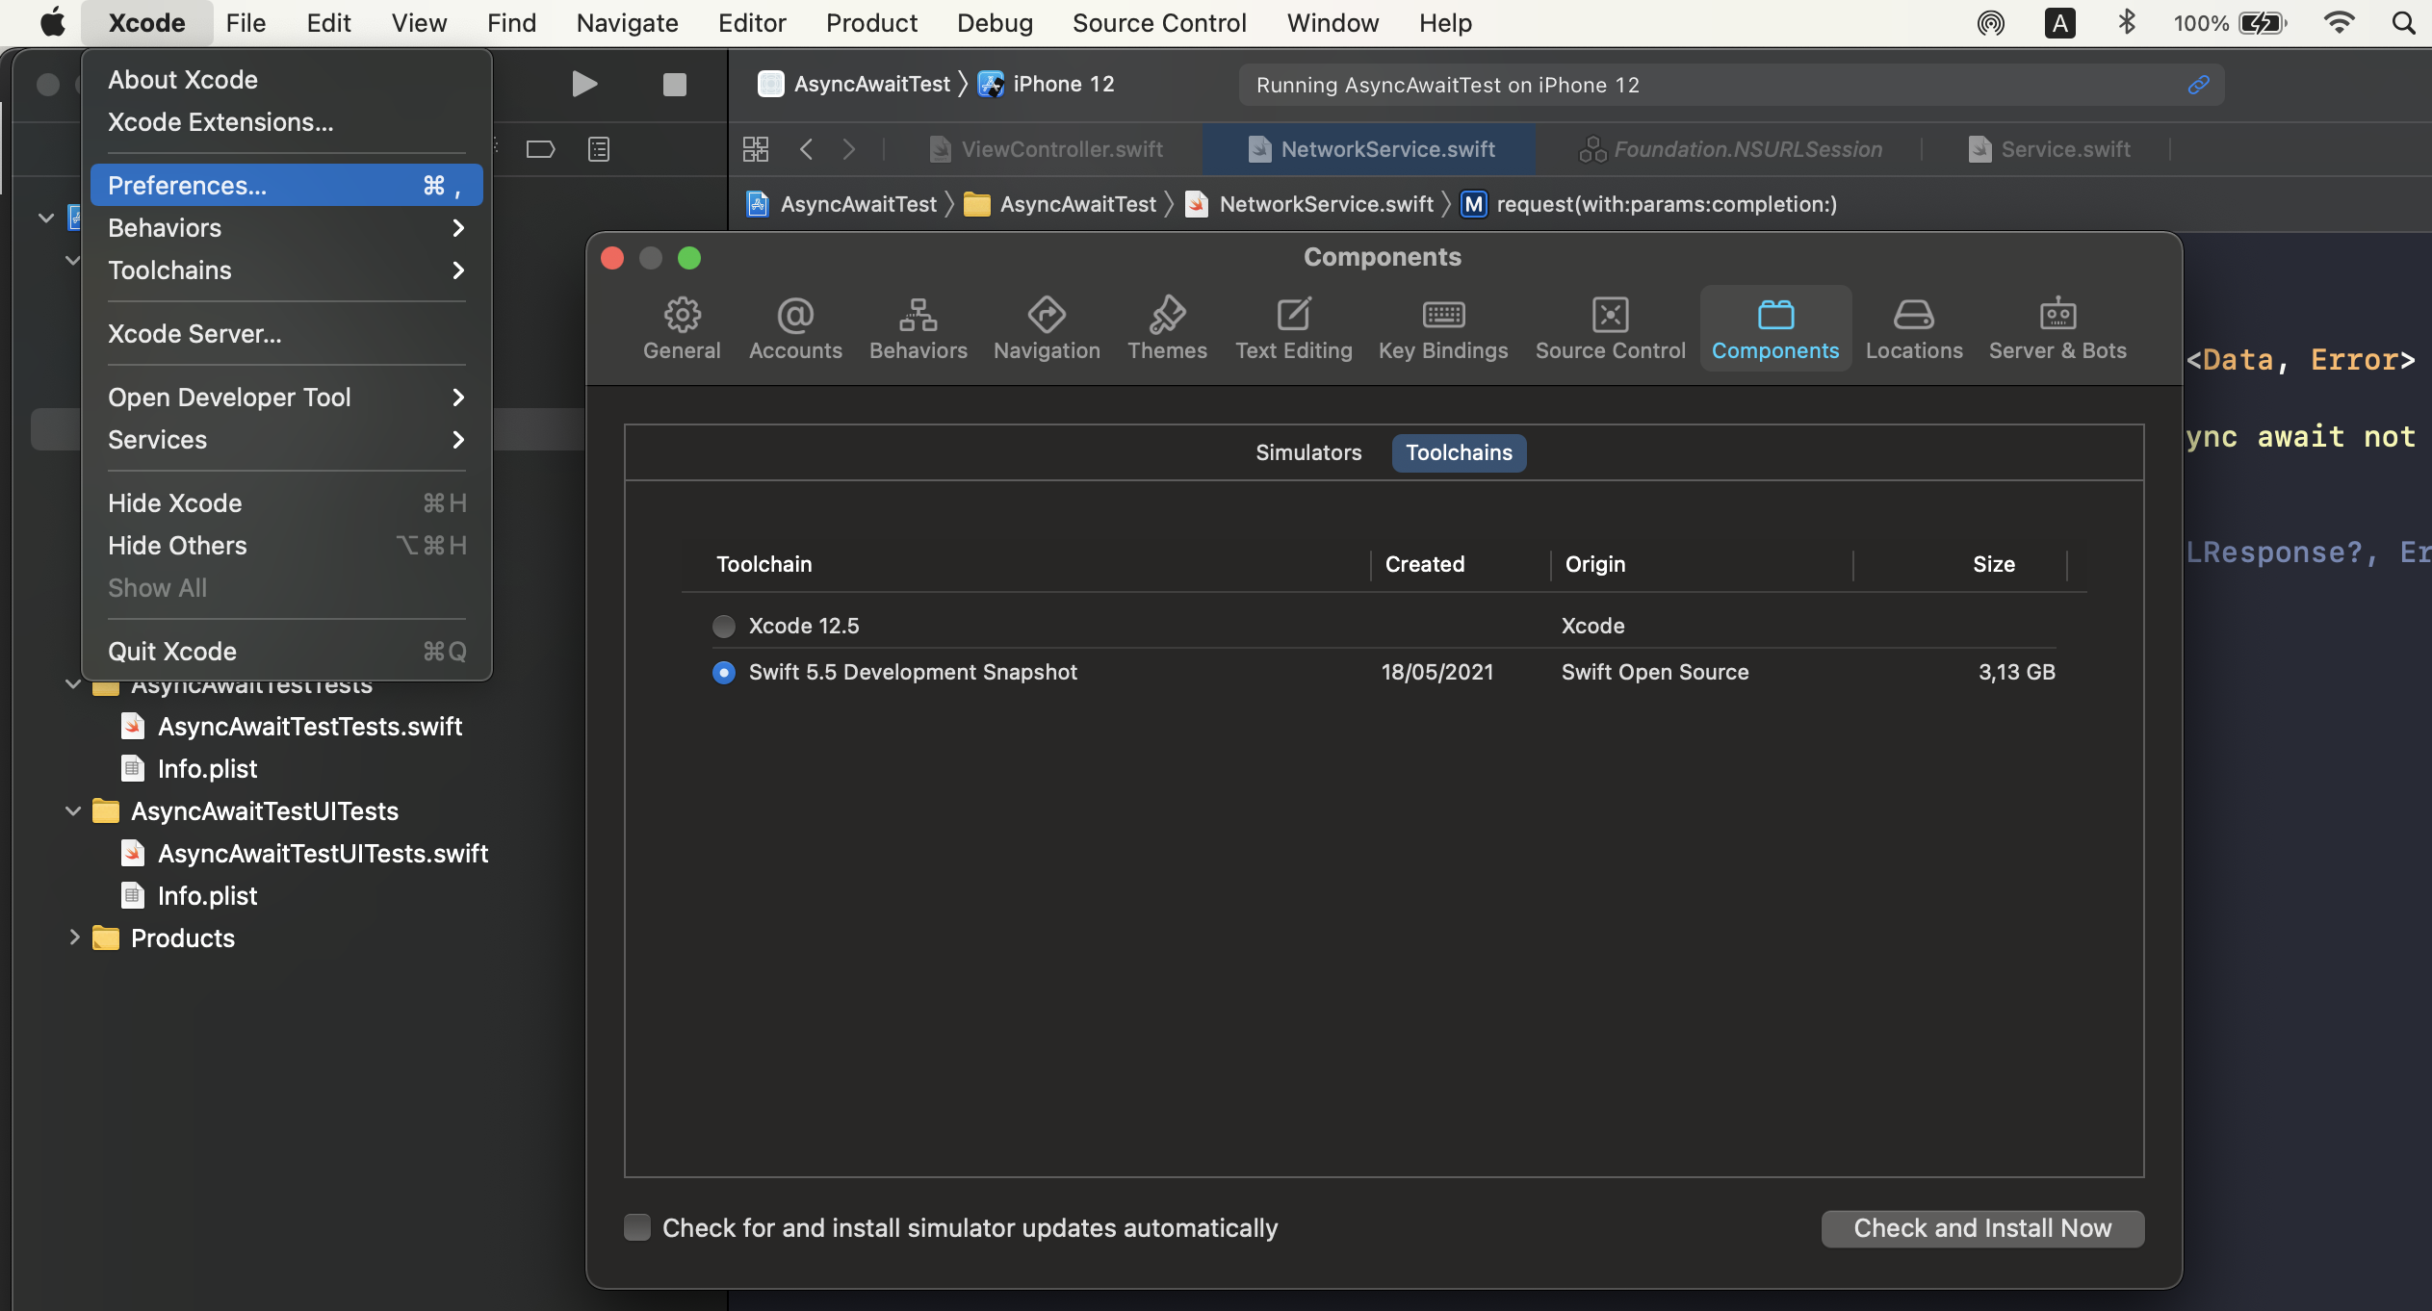The height and width of the screenshot is (1311, 2432).
Task: Open Services submenu
Action: 286,440
